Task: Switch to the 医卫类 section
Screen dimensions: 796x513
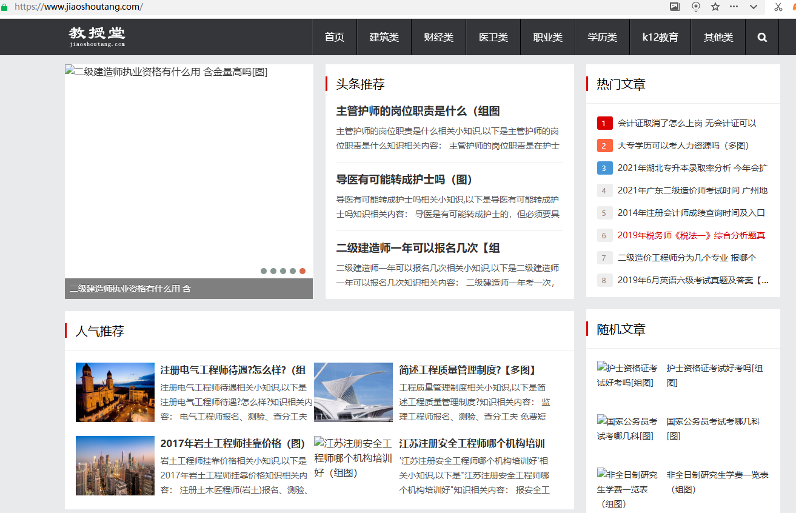Action: tap(493, 37)
